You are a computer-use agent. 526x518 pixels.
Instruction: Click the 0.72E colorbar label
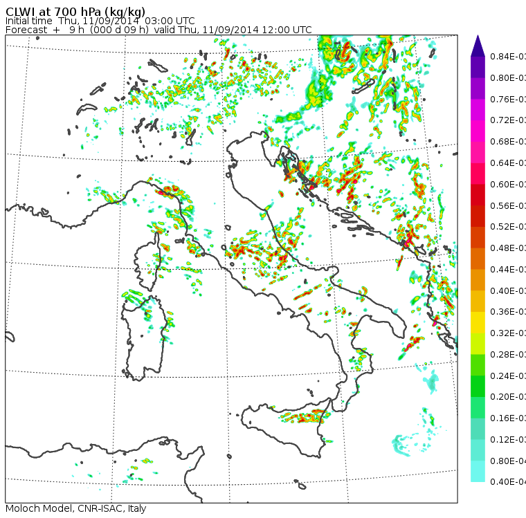coord(508,120)
